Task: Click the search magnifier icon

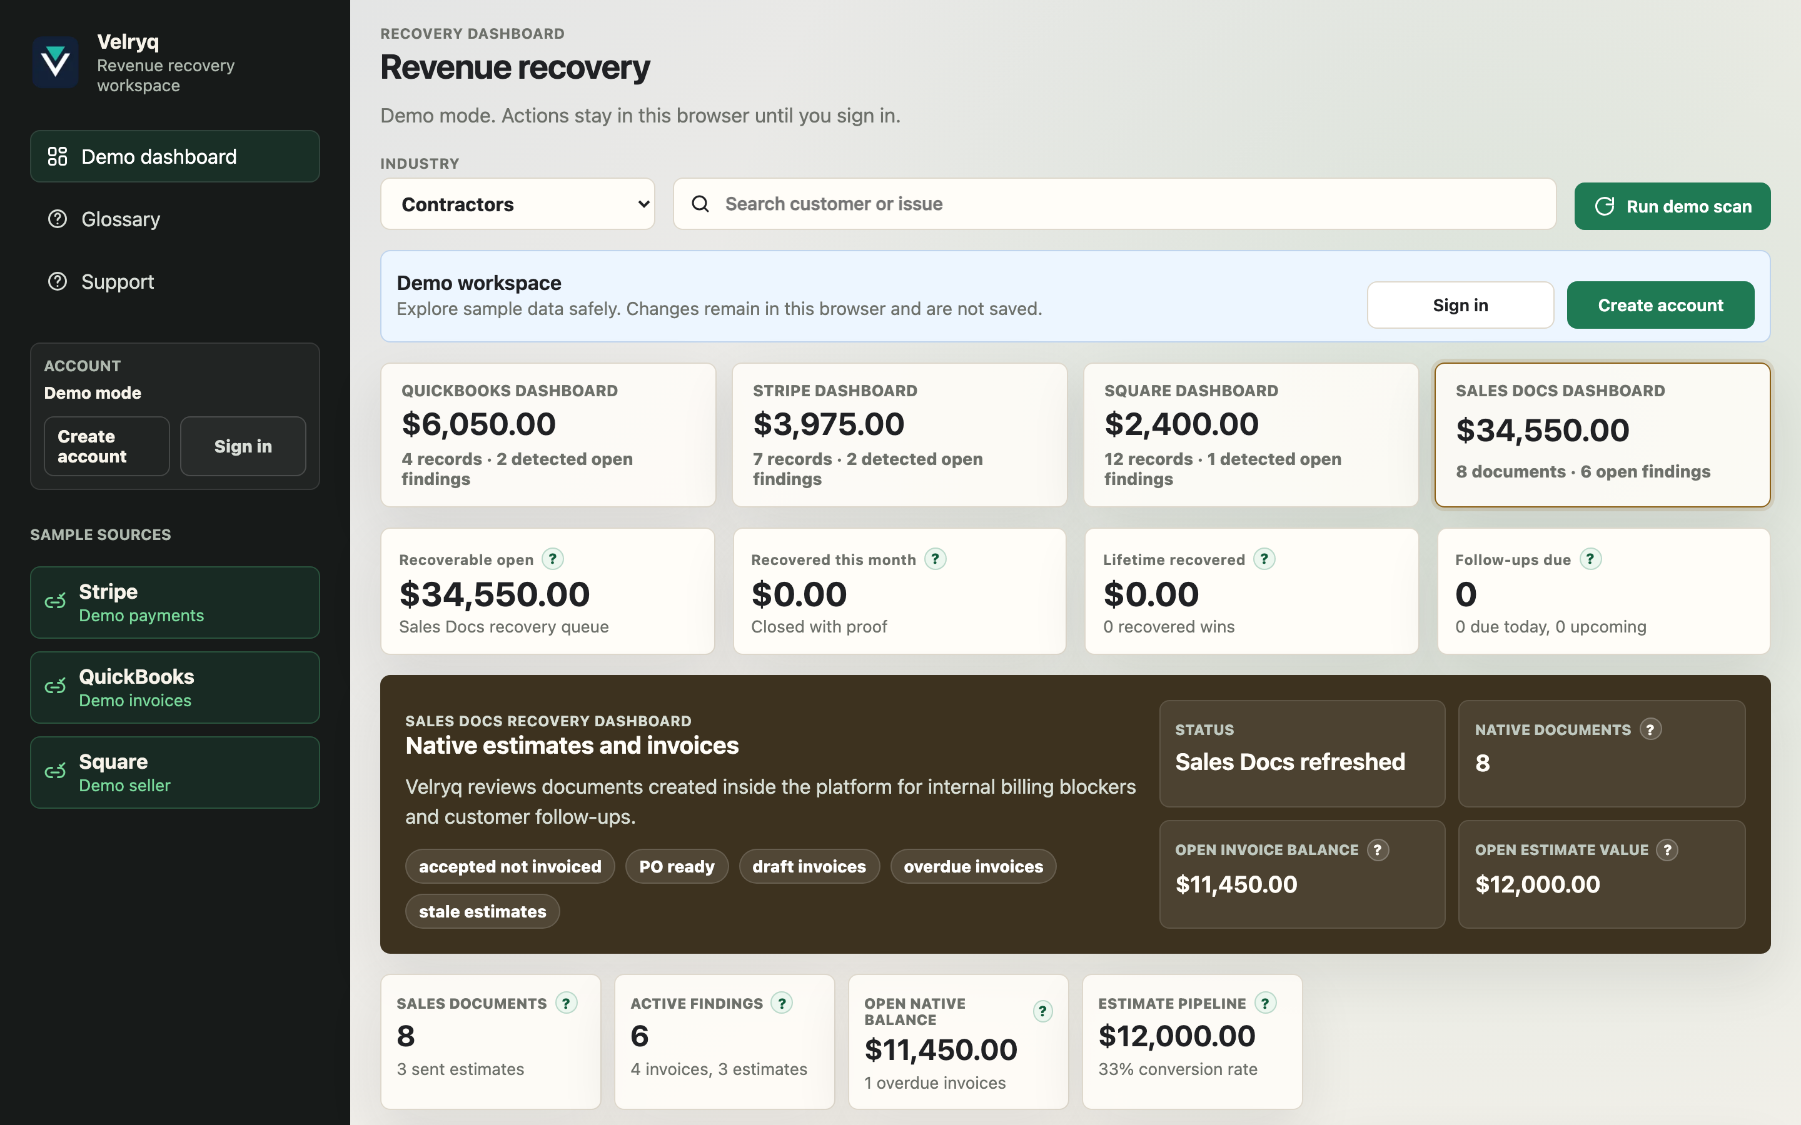Action: click(700, 204)
